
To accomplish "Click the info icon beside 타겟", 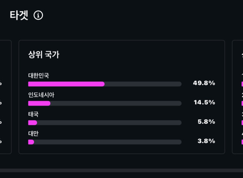I will [x=38, y=15].
